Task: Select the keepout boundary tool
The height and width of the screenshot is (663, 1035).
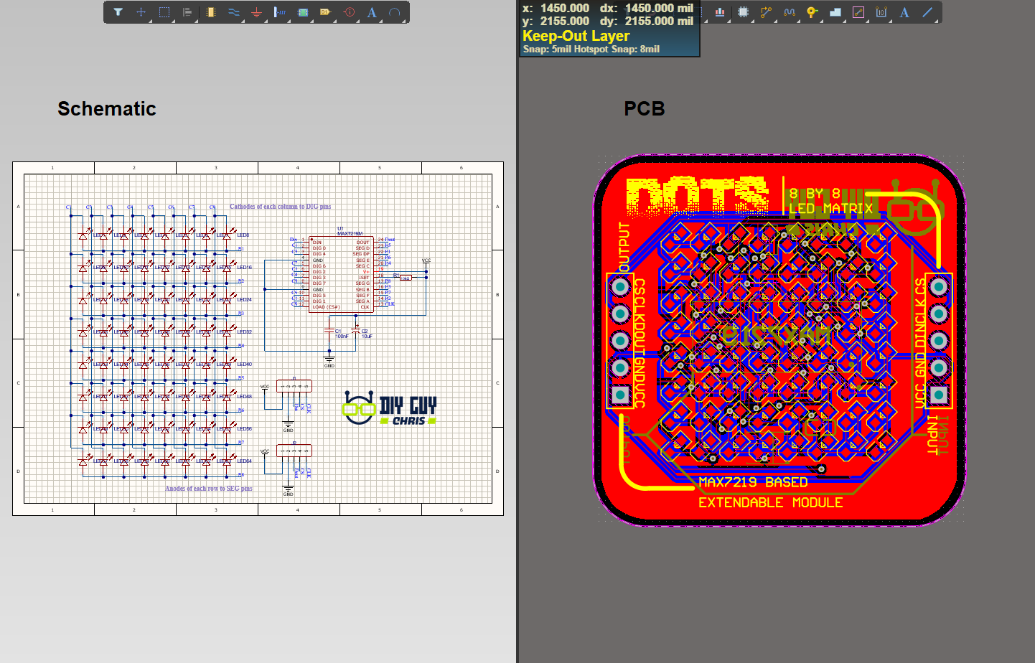Action: click(x=858, y=12)
